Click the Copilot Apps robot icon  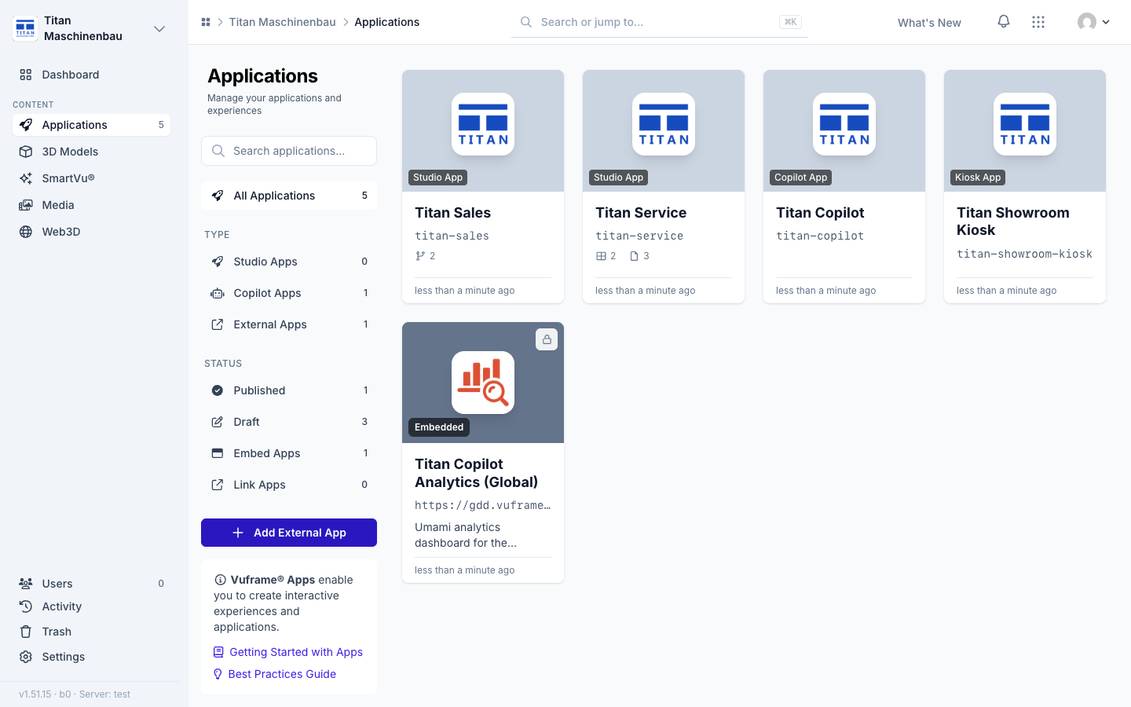(x=218, y=293)
